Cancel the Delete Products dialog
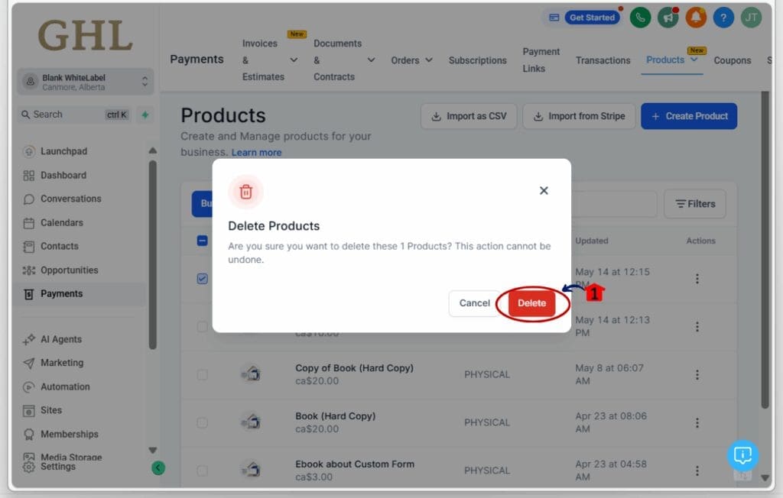The image size is (783, 498). coord(474,303)
